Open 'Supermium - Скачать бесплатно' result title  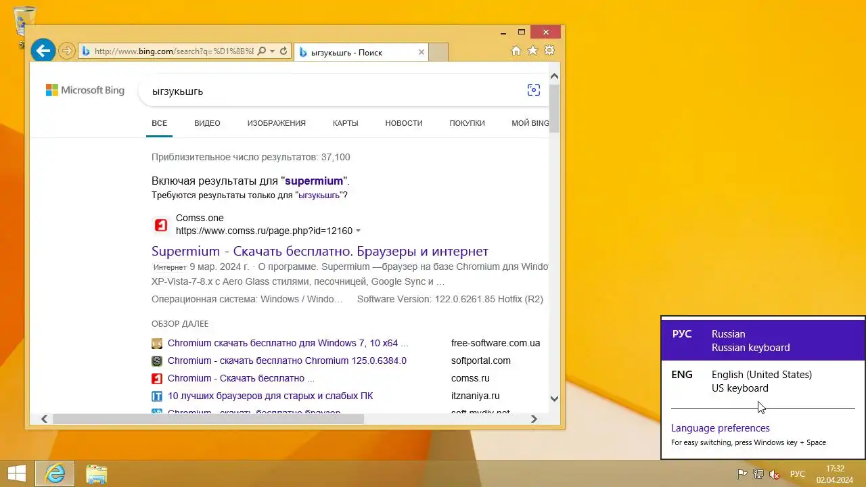point(320,251)
